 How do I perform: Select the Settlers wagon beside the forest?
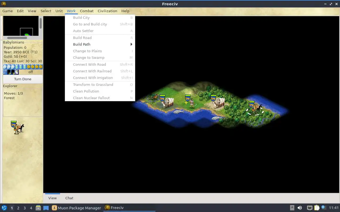tap(218, 102)
